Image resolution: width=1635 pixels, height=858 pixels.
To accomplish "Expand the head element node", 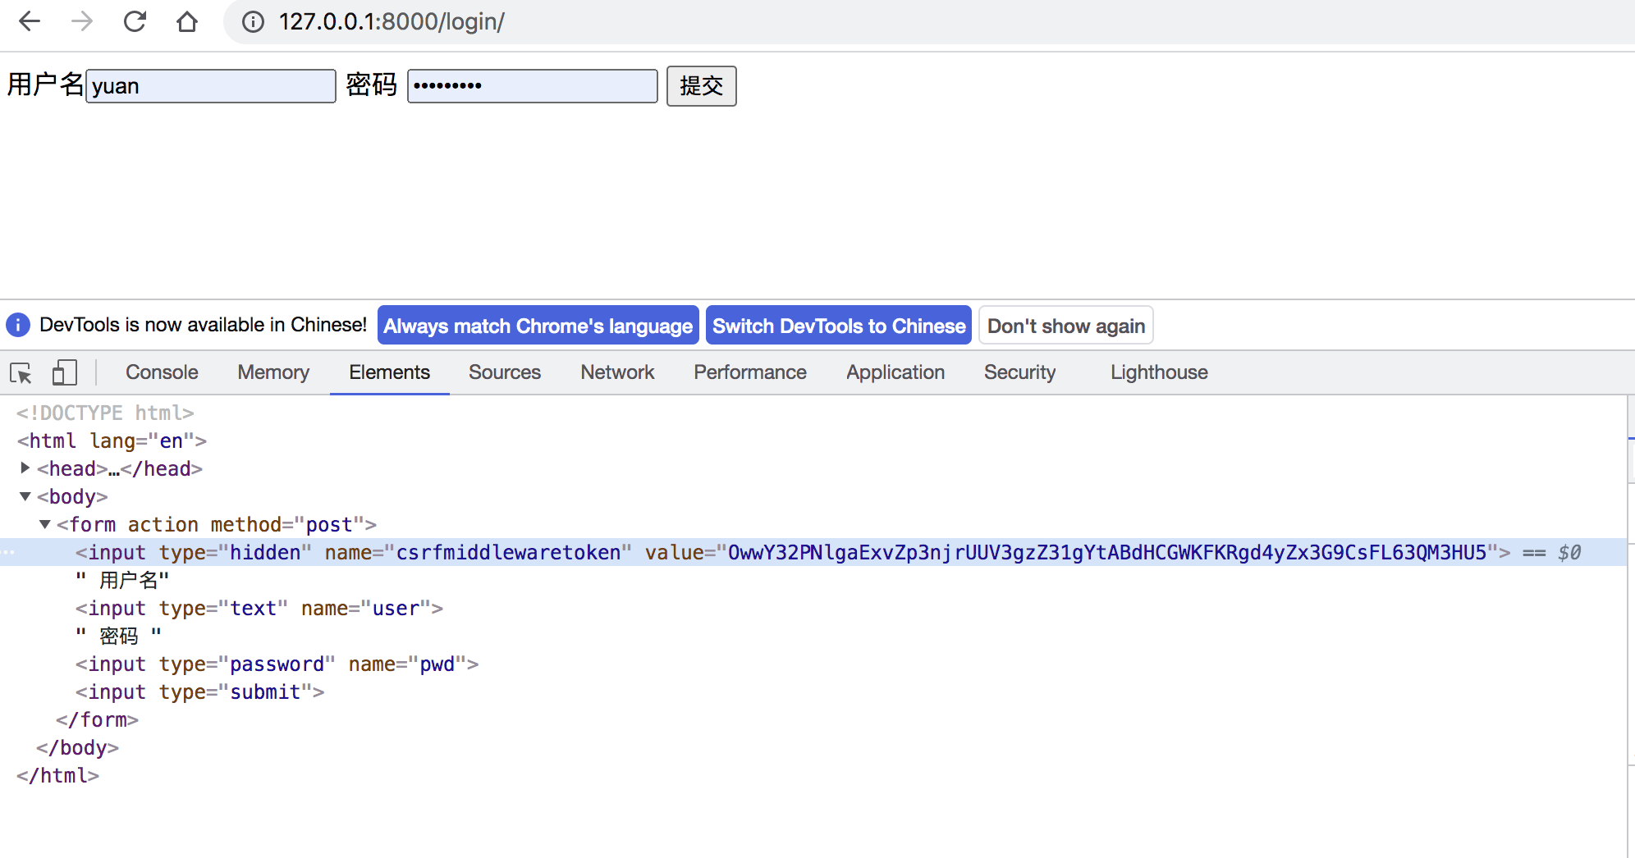I will (x=25, y=468).
